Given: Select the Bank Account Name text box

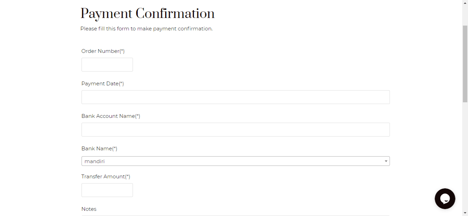Looking at the screenshot, I should pyautogui.click(x=236, y=130).
